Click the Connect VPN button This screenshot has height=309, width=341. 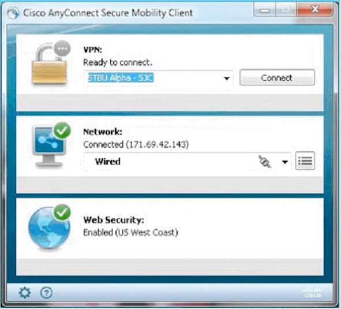[277, 77]
